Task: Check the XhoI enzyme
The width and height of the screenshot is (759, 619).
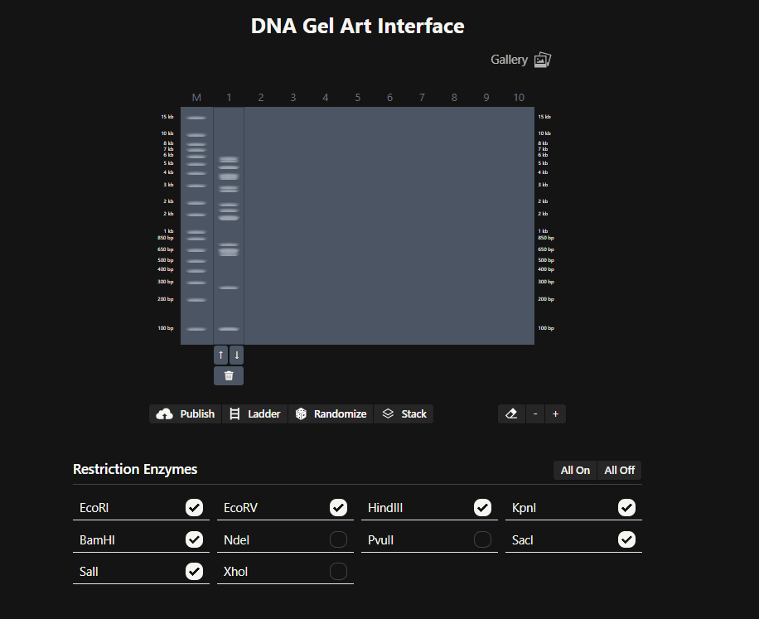Action: (338, 571)
